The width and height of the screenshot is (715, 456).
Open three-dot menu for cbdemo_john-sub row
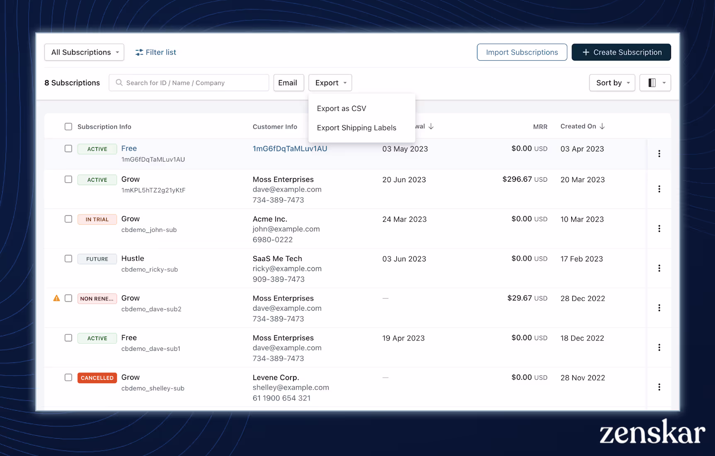659,229
